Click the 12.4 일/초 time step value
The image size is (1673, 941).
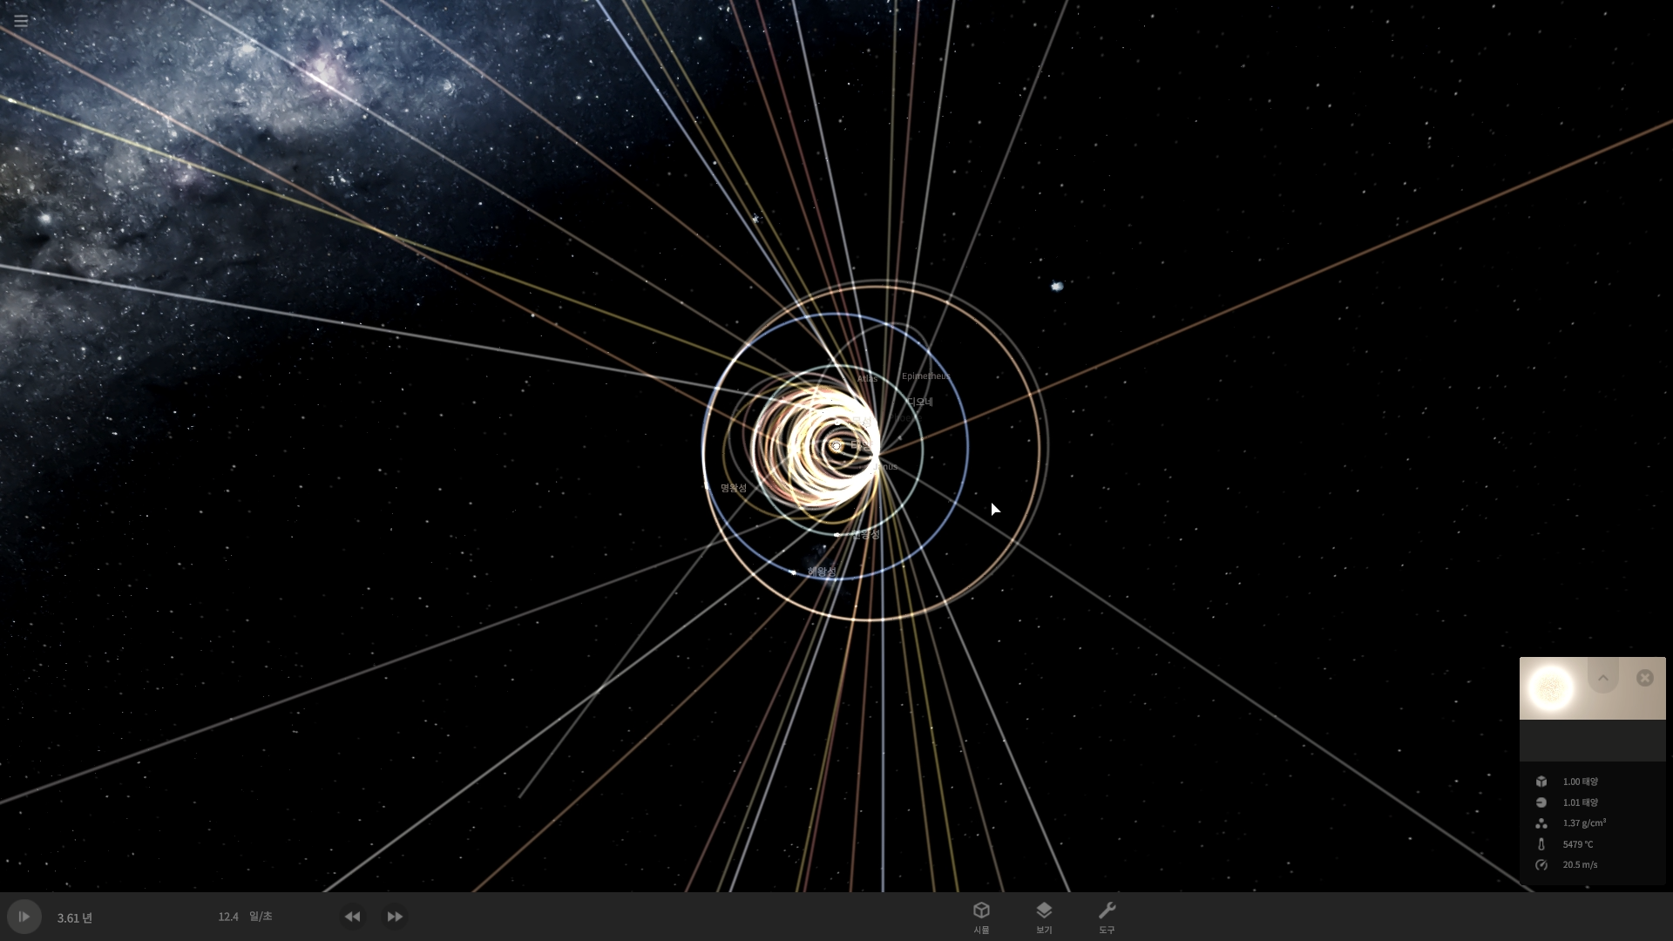click(228, 917)
